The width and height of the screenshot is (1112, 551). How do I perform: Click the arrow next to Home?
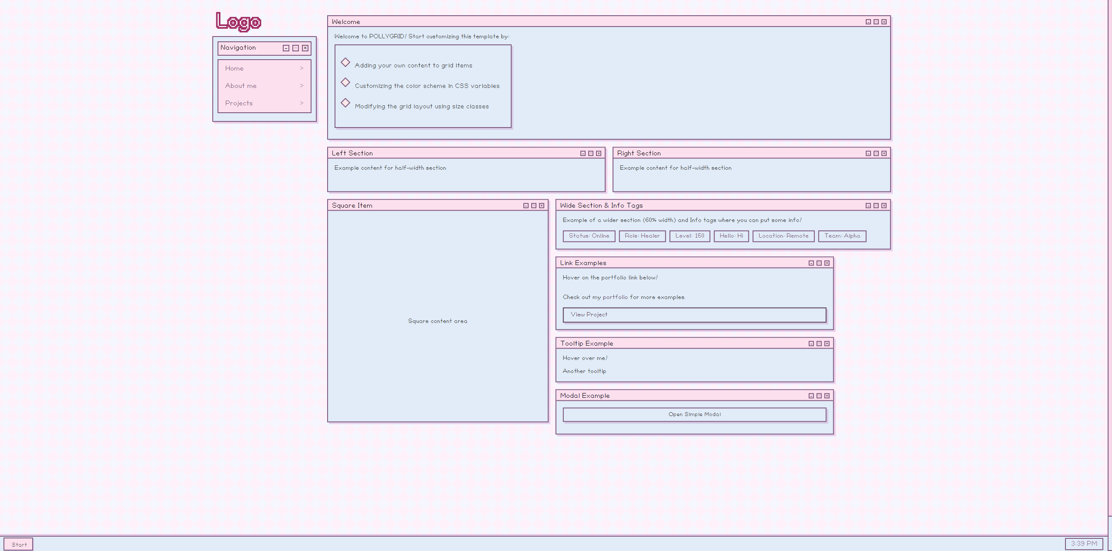tap(301, 68)
